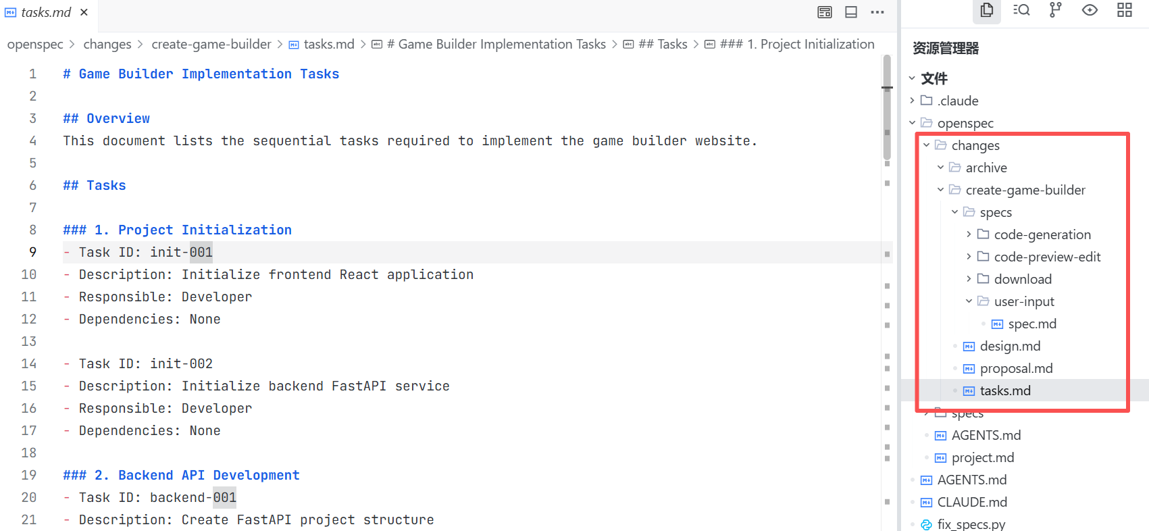
Task: Switch to the tasks.md tab
Action: coord(45,12)
